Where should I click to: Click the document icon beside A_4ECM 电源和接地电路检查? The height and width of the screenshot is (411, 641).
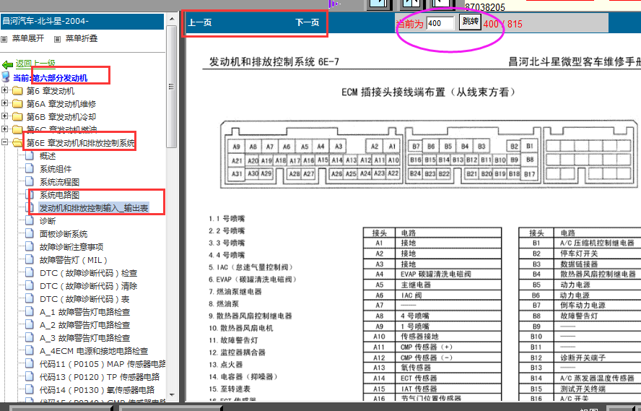30,350
